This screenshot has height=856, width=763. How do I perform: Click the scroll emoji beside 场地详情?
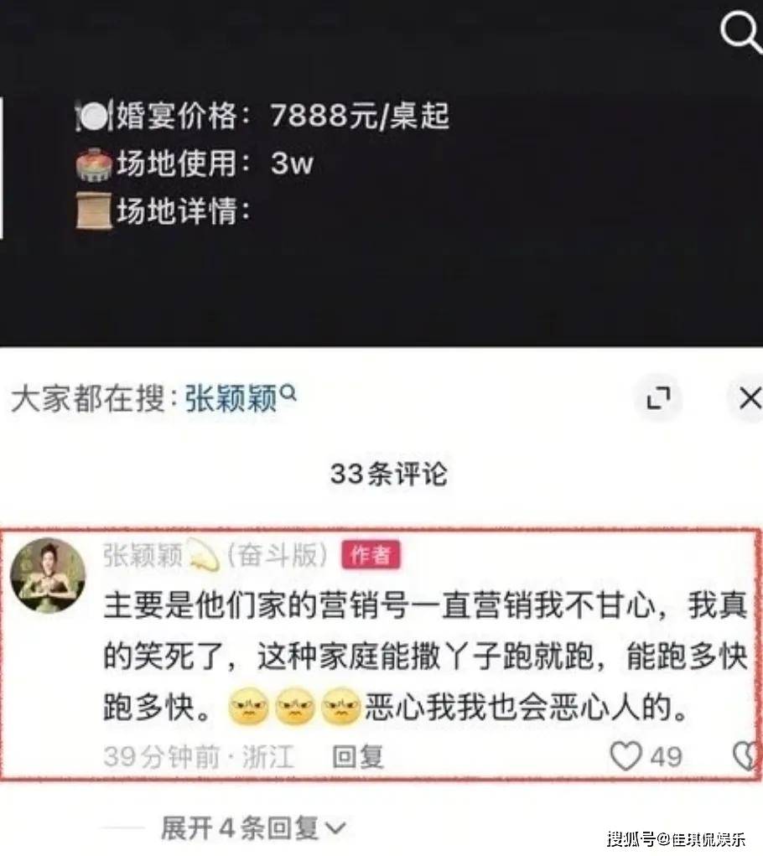(x=94, y=210)
